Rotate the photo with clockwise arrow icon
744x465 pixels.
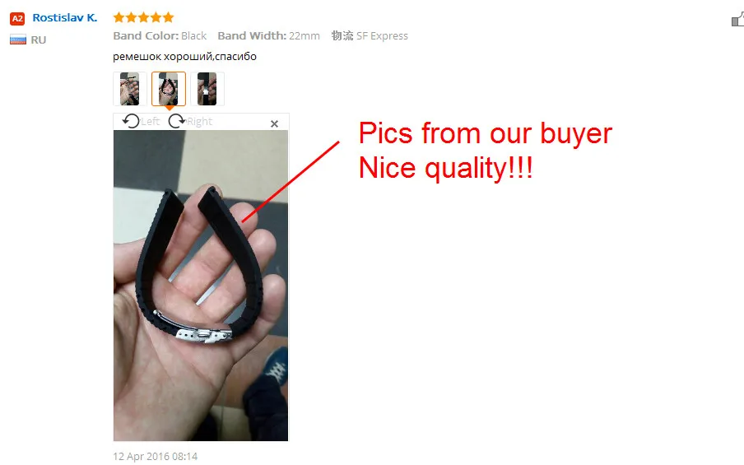pyautogui.click(x=177, y=121)
